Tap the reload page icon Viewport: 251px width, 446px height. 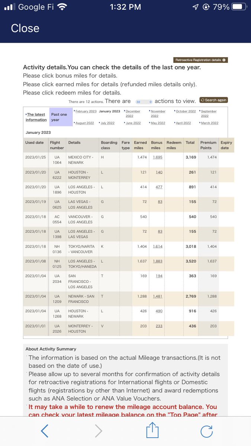pyautogui.click(x=206, y=431)
